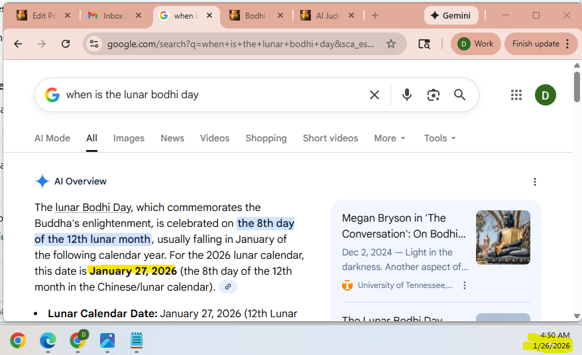Reload the current page

coord(65,44)
